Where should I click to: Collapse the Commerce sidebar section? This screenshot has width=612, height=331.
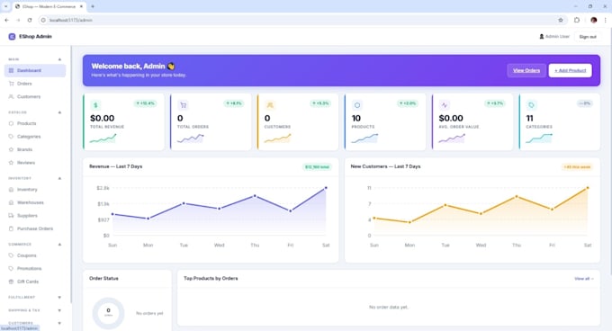pyautogui.click(x=59, y=245)
